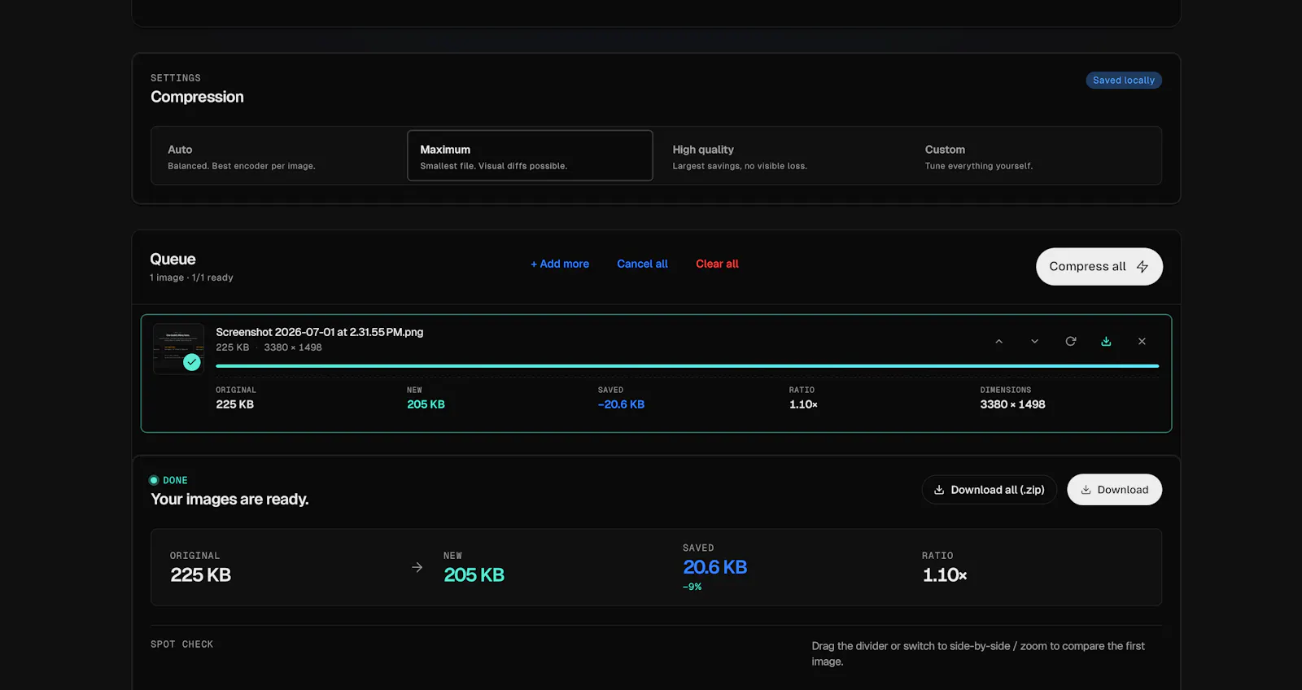The height and width of the screenshot is (690, 1302).
Task: Recompress the queued image with refresh icon
Action: pyautogui.click(x=1070, y=341)
